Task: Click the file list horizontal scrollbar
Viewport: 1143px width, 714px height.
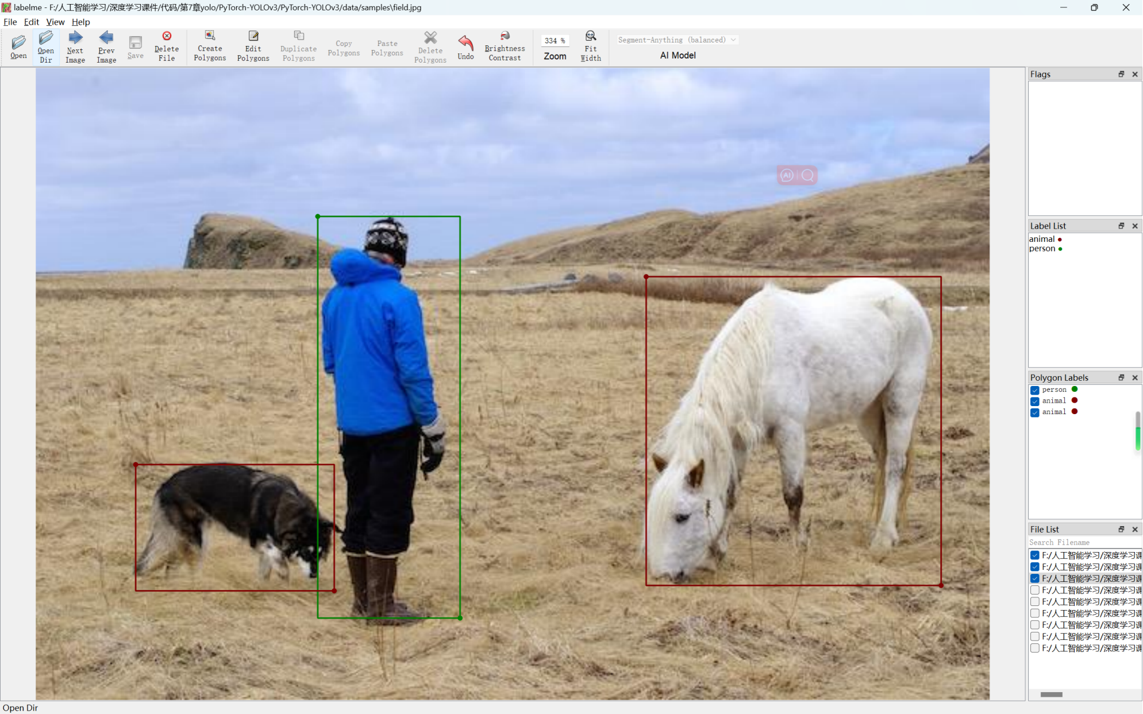Action: pos(1052,694)
